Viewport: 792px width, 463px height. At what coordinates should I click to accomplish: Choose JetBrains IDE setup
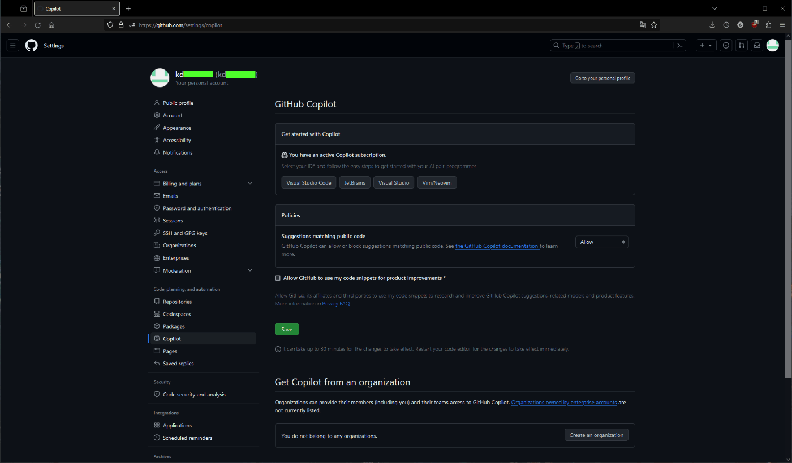[355, 183]
